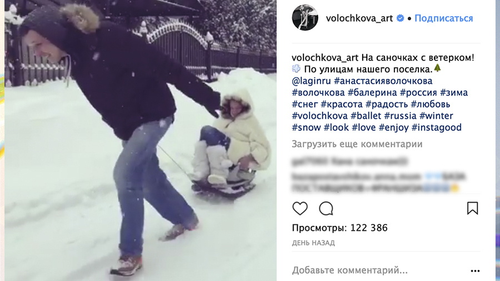
Task: Open the #ballet hashtag
Action: click(x=366, y=116)
